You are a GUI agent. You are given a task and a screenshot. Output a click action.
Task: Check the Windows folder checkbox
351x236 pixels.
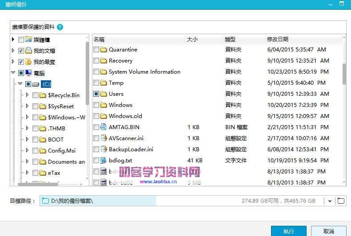[96, 105]
